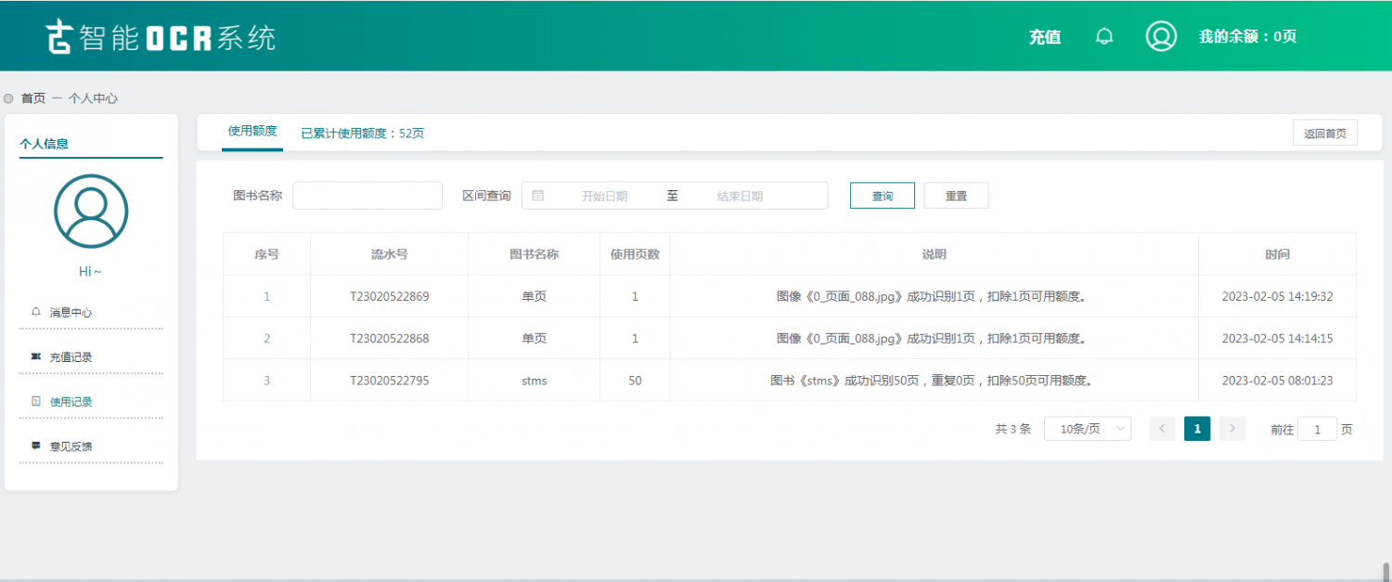Click the bell icon beside 消息中心

[x=36, y=312]
